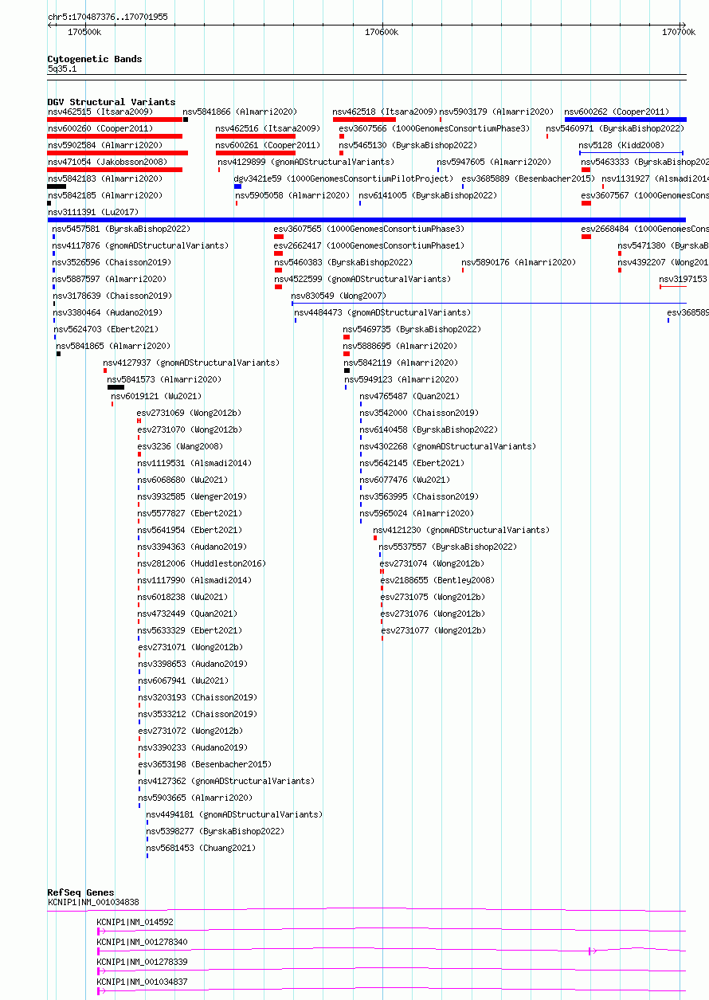This screenshot has width=709, height=1000.
Task: Open variant nsv4765487 (Quan2021)
Action: pyautogui.click(x=409, y=396)
